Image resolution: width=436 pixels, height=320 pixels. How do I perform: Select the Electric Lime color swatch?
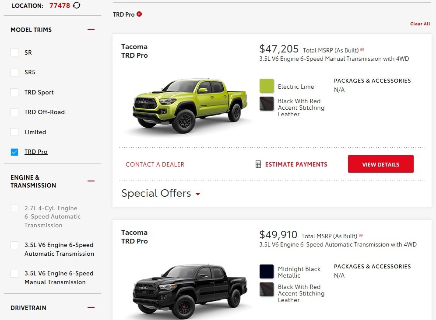pyautogui.click(x=267, y=86)
